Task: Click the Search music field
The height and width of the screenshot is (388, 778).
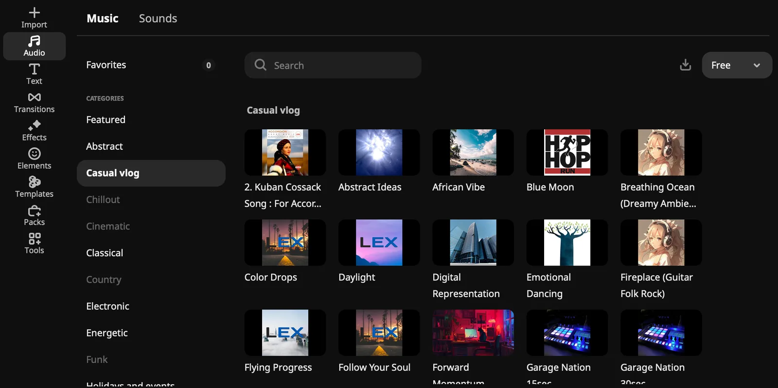Action: pyautogui.click(x=333, y=65)
